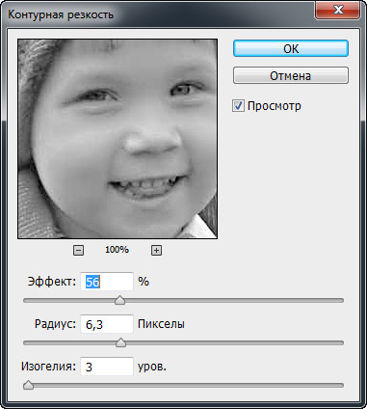Click into the Радиус value field
Screen dimensions: 367x409
(107, 324)
